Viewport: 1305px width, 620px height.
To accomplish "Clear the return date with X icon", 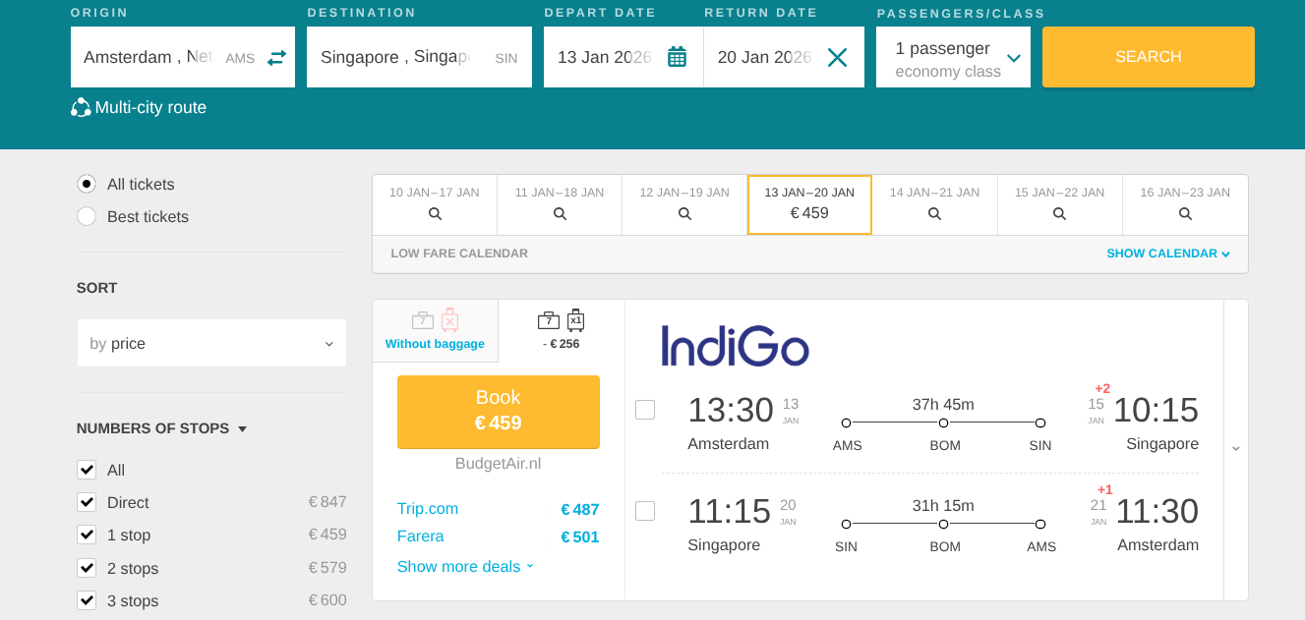I will point(837,57).
